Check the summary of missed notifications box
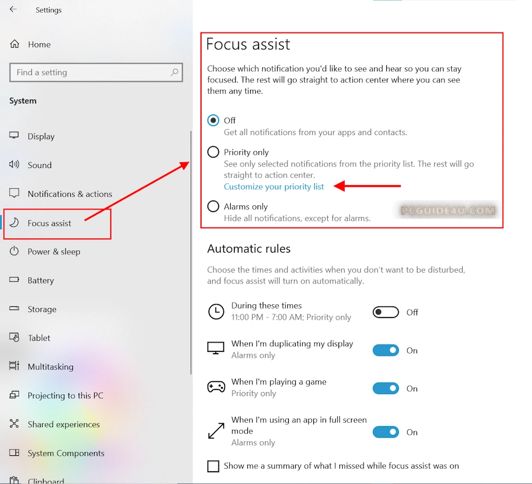This screenshot has width=532, height=484. click(213, 466)
